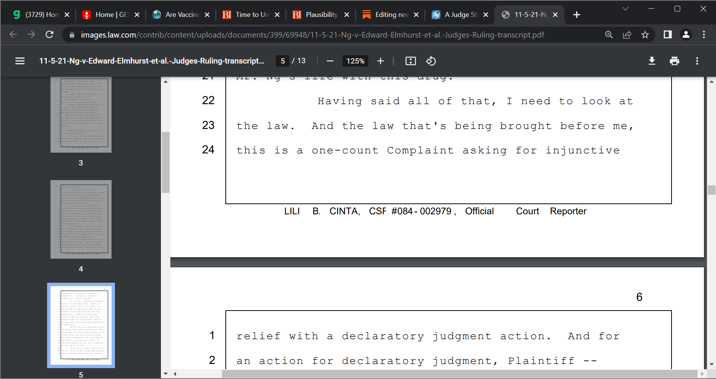Image resolution: width=716 pixels, height=379 pixels.
Task: Click the horizontal scroll-left arrow
Action: tap(175, 374)
